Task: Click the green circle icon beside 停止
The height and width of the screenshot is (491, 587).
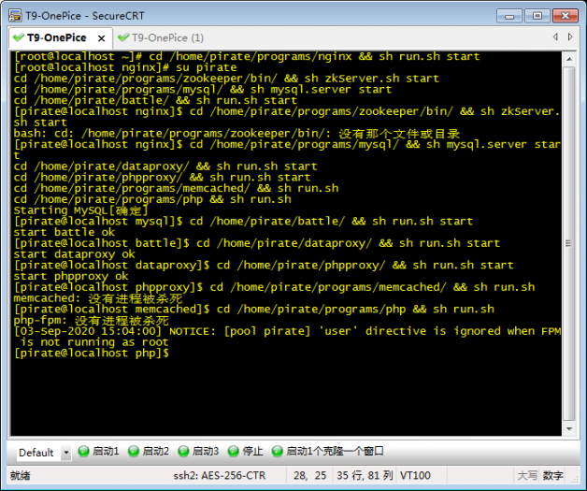Action: coord(233,452)
